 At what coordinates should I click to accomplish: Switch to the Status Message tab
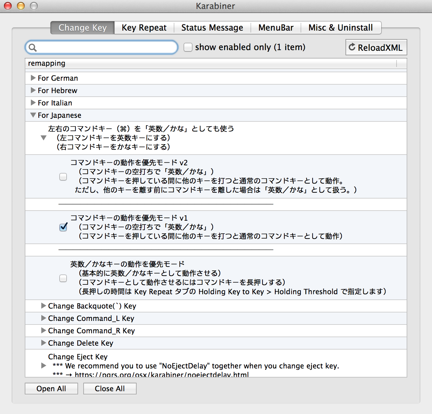(212, 28)
